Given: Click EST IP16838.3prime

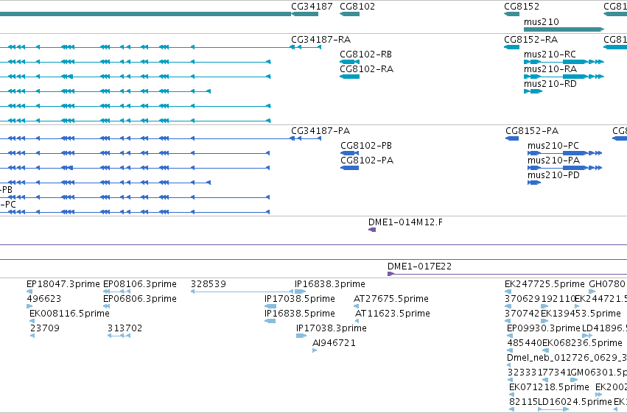Looking at the screenshot, I should [300, 292].
